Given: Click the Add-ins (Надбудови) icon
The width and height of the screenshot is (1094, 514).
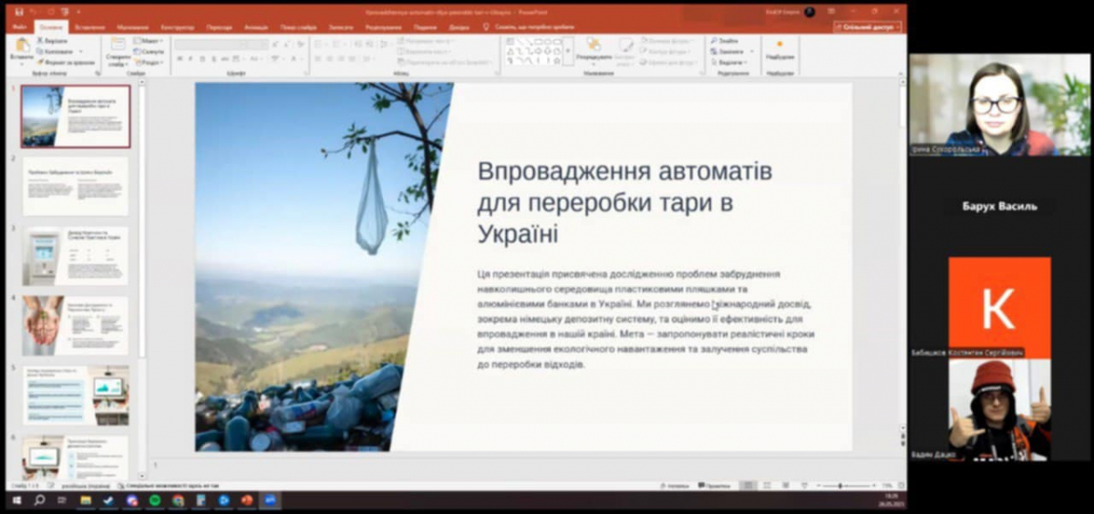Looking at the screenshot, I should pos(779,44).
